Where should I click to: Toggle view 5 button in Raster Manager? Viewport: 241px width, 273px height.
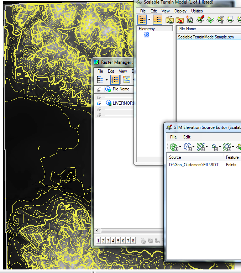118,241
